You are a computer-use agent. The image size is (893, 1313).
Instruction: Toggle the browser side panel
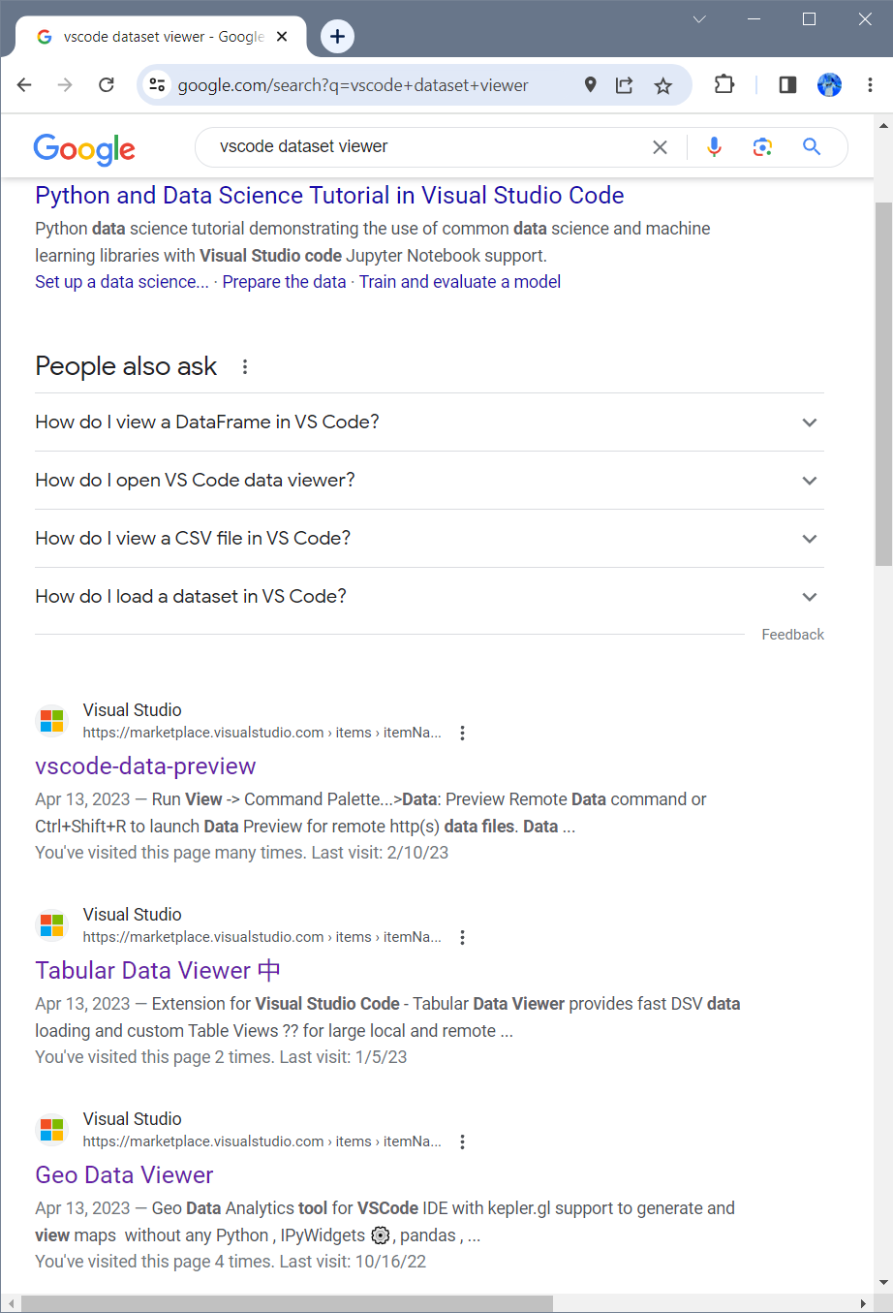(787, 85)
